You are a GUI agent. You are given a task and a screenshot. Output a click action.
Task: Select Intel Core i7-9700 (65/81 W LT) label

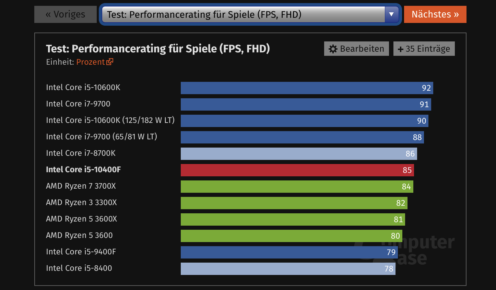coord(102,137)
